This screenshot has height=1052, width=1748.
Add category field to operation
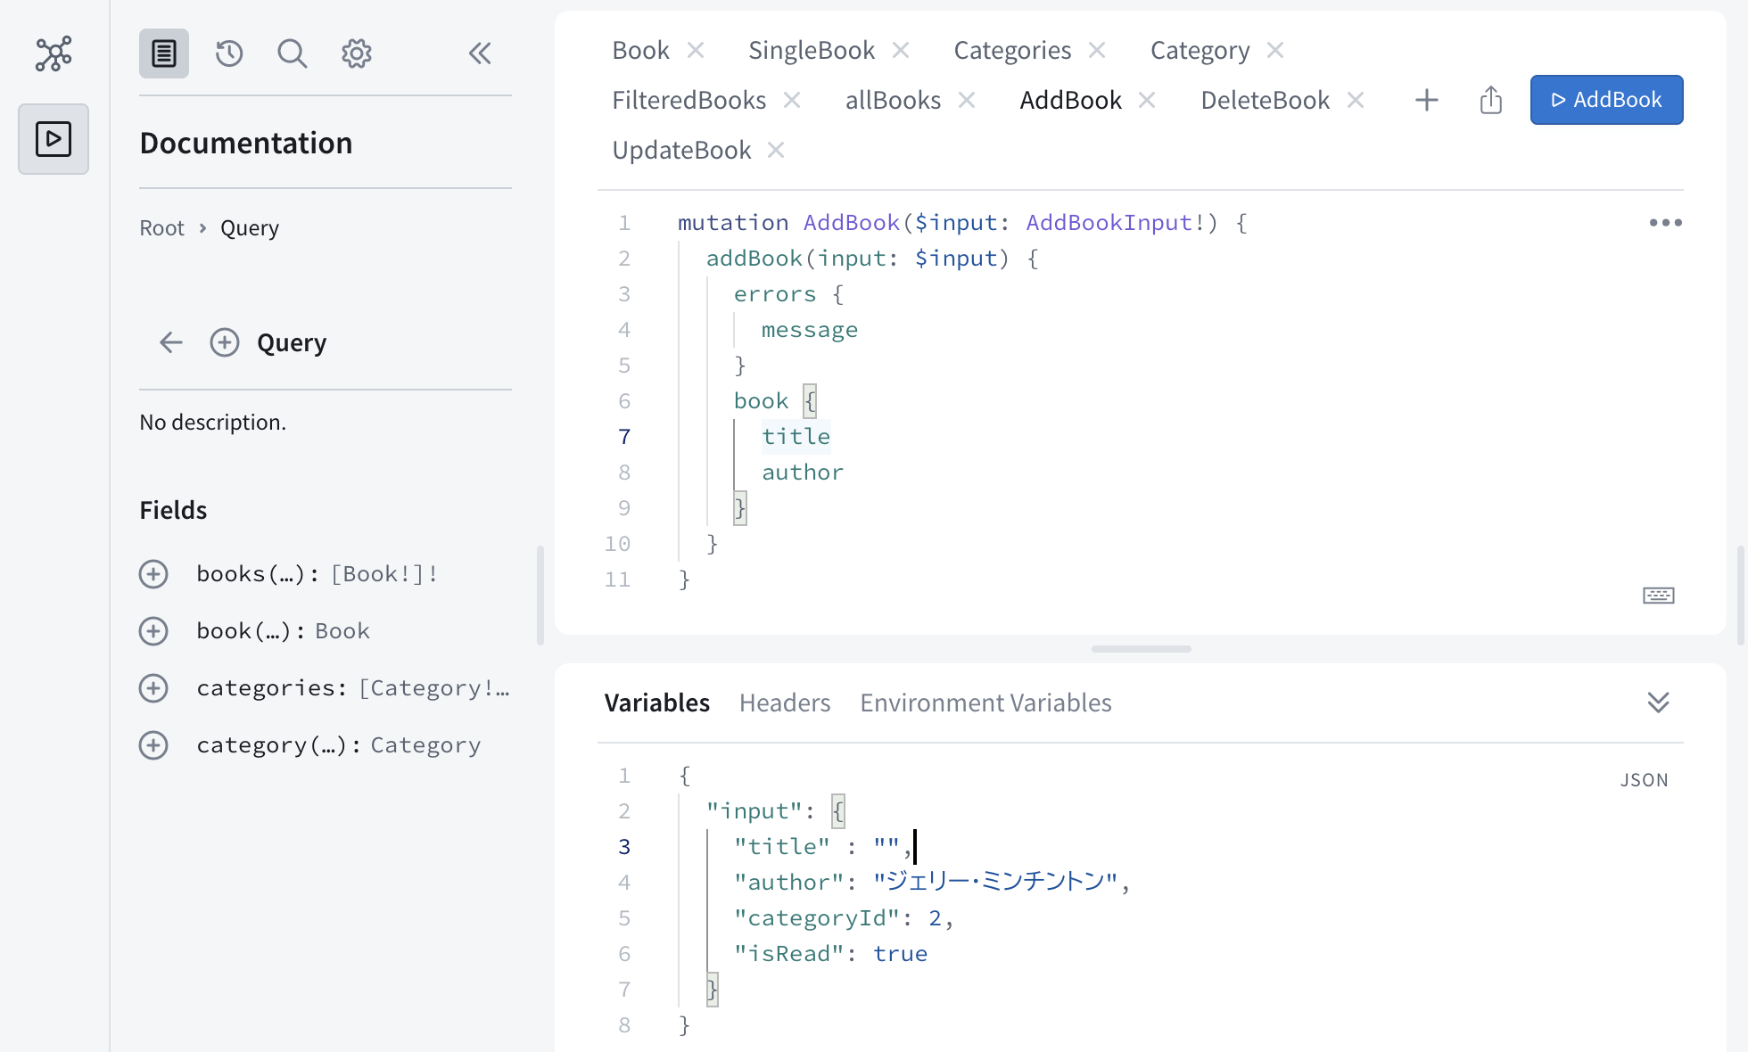click(x=153, y=745)
